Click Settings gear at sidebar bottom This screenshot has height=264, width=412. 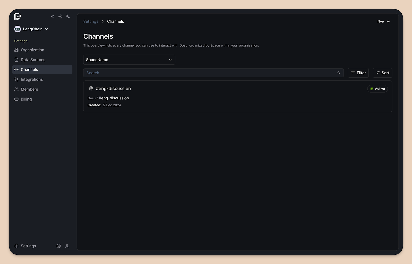click(25, 246)
